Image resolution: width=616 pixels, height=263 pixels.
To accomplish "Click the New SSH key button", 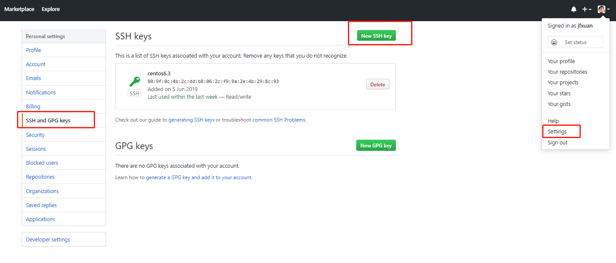I will (x=376, y=36).
